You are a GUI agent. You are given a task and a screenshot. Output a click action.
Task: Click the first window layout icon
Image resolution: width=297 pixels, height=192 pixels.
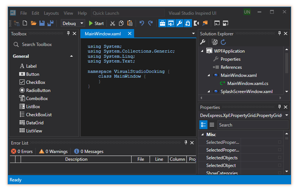pyautogui.click(x=217, y=23)
